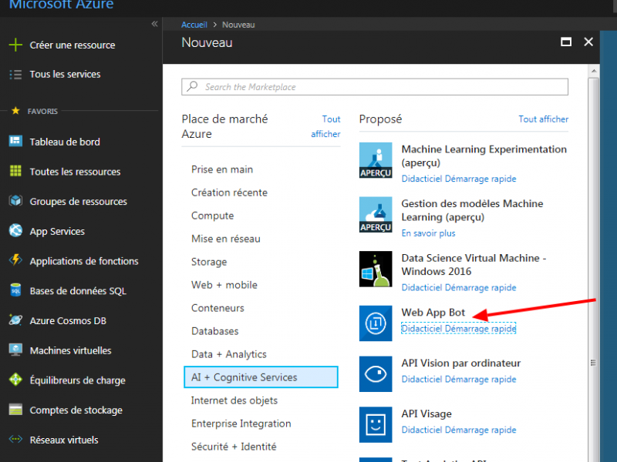Click the Bases de données SQL icon
617x462 pixels.
(15, 290)
